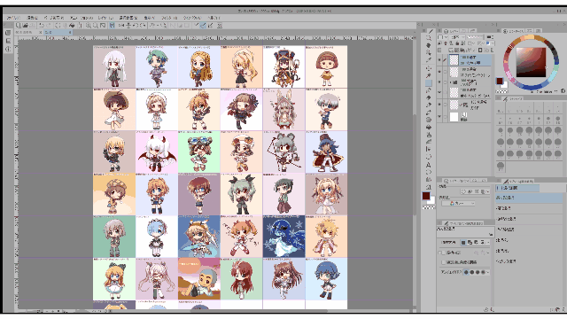This screenshot has width=567, height=319.
Task: Toggle highlighted Snap to special ruler icon
Action: coord(203,26)
